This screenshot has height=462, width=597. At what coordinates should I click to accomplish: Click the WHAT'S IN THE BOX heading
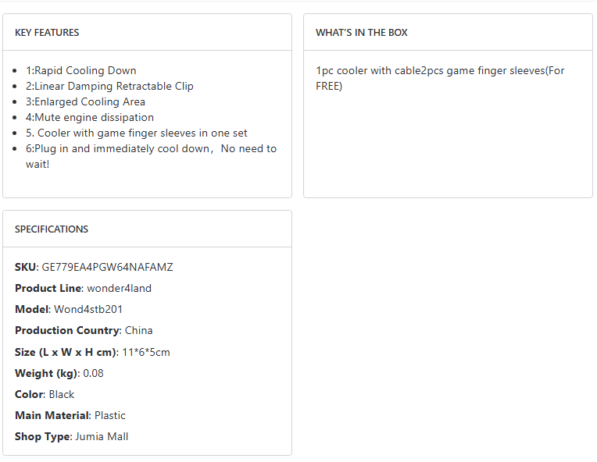(362, 33)
